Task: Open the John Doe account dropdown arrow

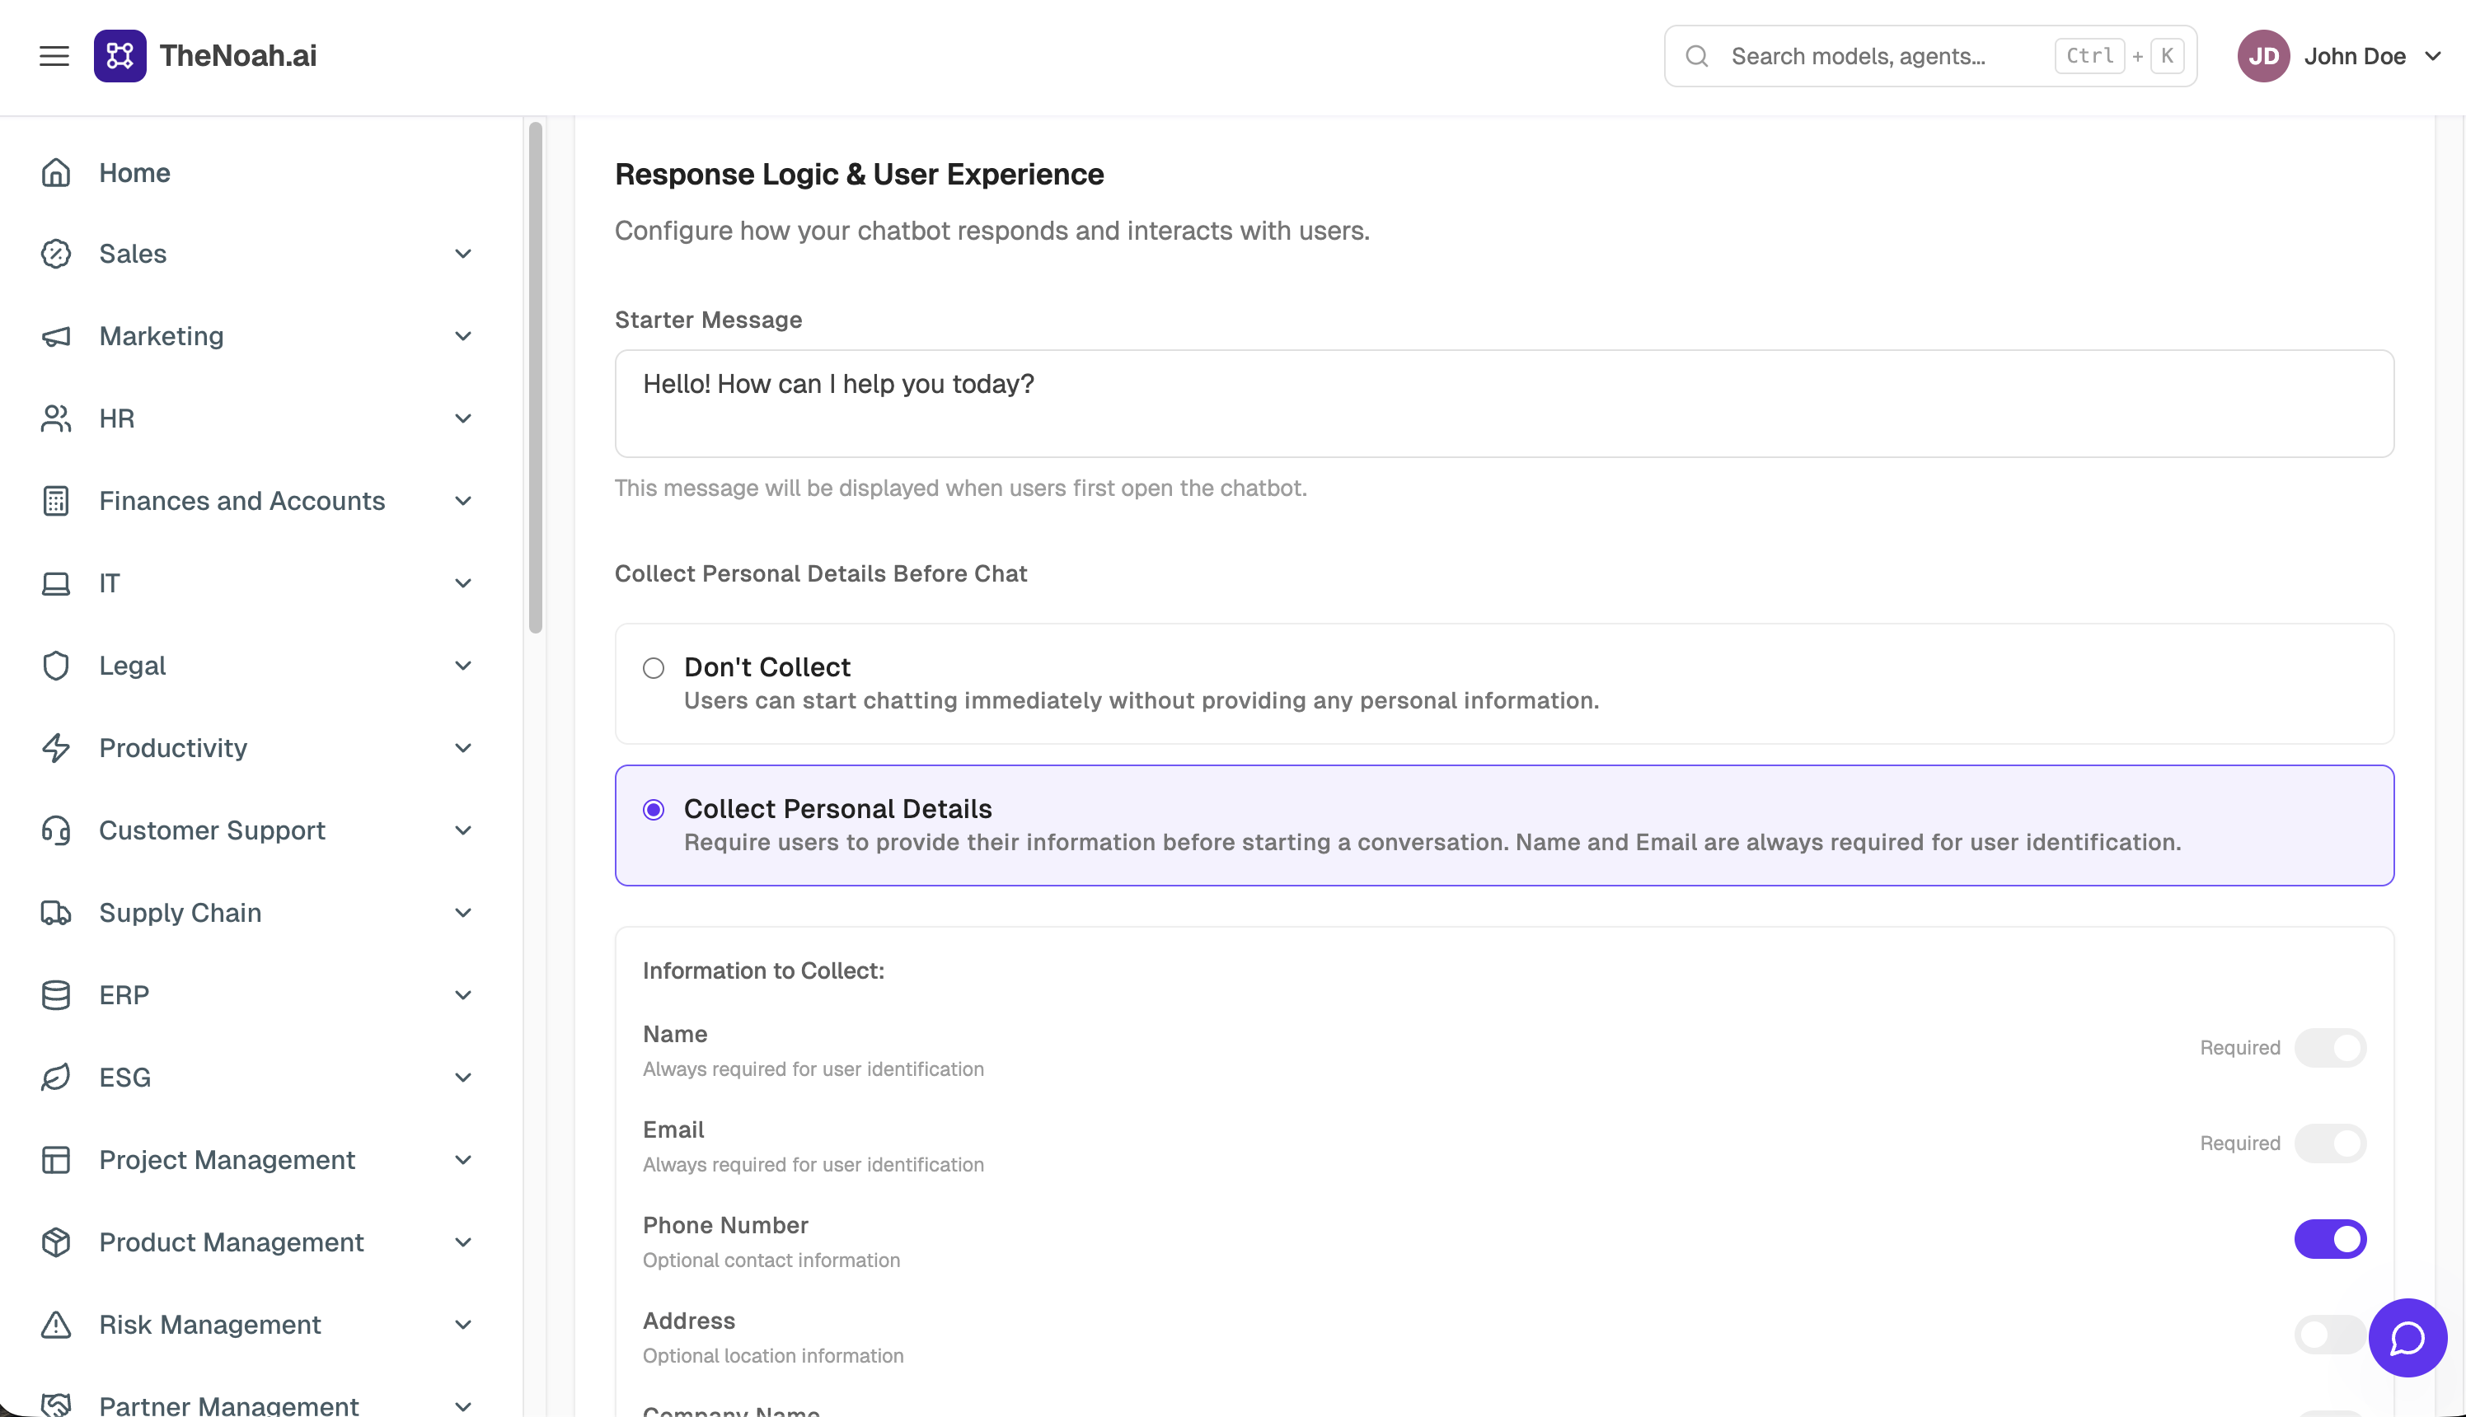Action: [2433, 57]
